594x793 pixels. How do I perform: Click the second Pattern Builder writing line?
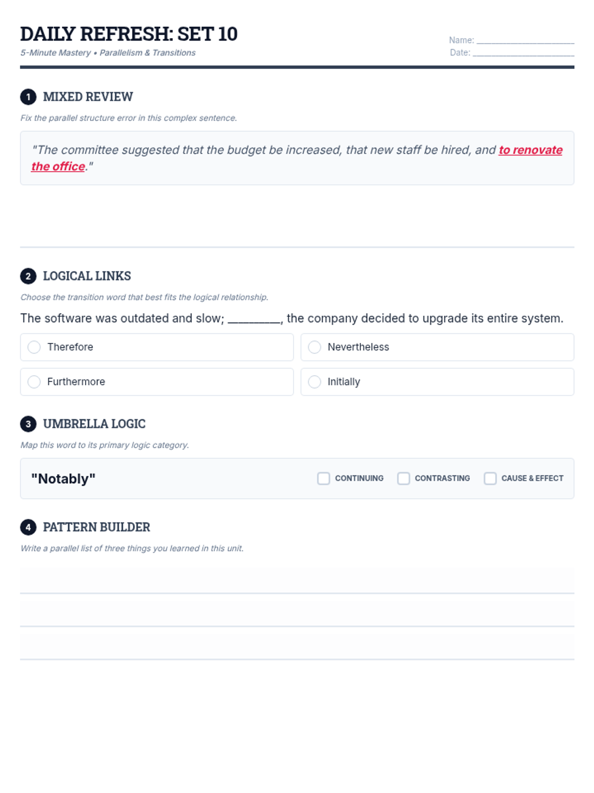(x=297, y=614)
